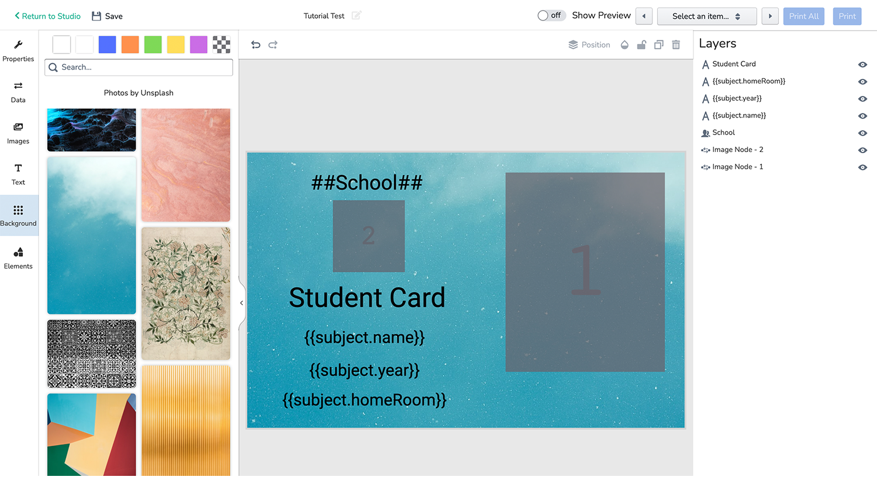Choose the black and white tile pattern
877x487 pixels.
coord(91,354)
